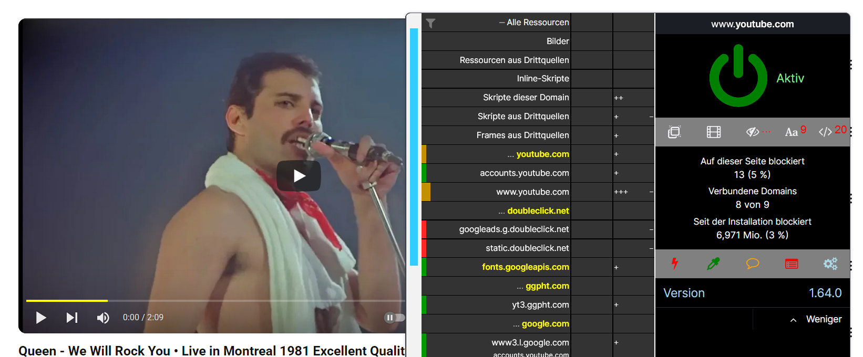This screenshot has height=357, width=863.
Task: Open the red logger icon
Action: (792, 264)
